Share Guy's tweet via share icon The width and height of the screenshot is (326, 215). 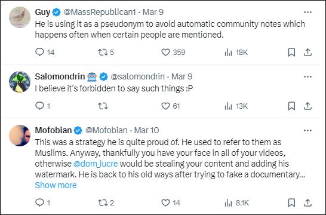click(x=307, y=52)
